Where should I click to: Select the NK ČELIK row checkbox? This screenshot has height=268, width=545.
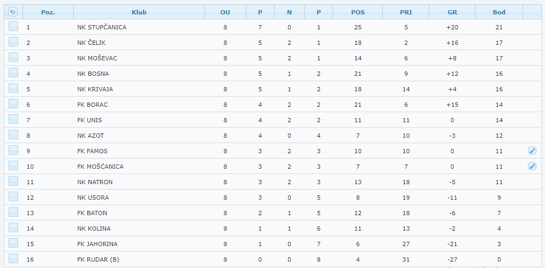[x=13, y=42]
